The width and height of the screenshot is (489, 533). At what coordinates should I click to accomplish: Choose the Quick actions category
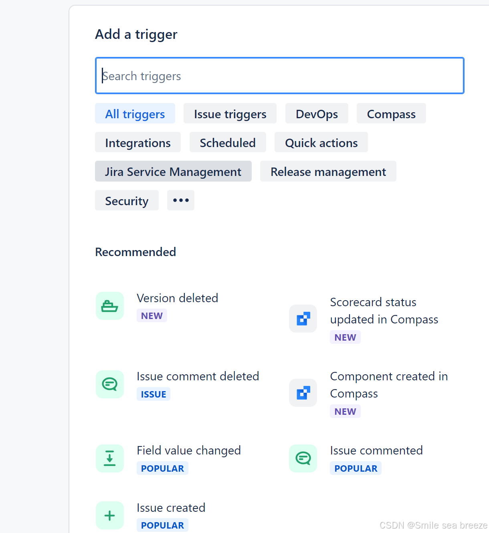pos(321,143)
